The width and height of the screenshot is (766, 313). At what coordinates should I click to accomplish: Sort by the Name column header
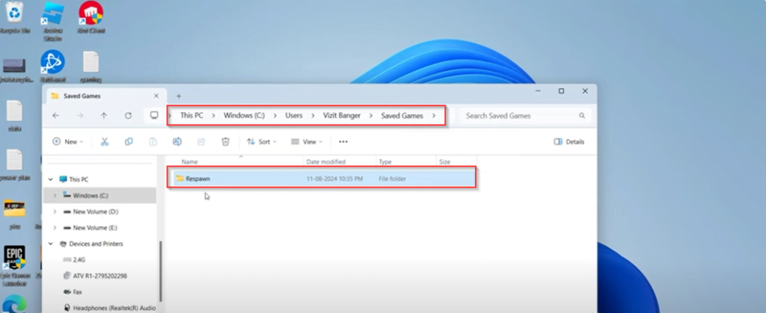pyautogui.click(x=189, y=161)
